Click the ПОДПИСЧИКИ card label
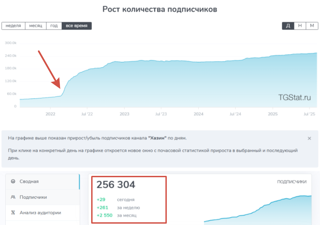This screenshot has height=225, width=320. (x=292, y=182)
